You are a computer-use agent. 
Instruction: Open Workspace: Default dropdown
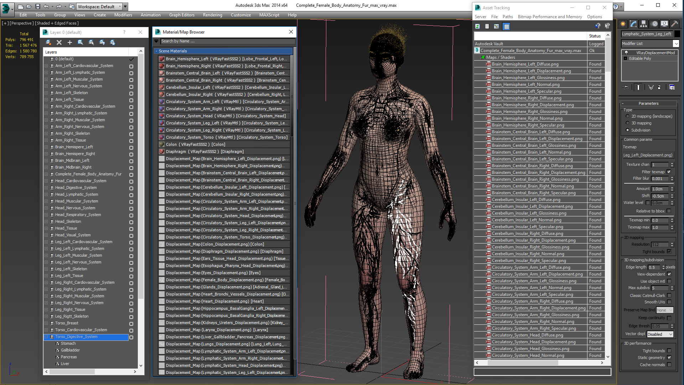point(100,6)
